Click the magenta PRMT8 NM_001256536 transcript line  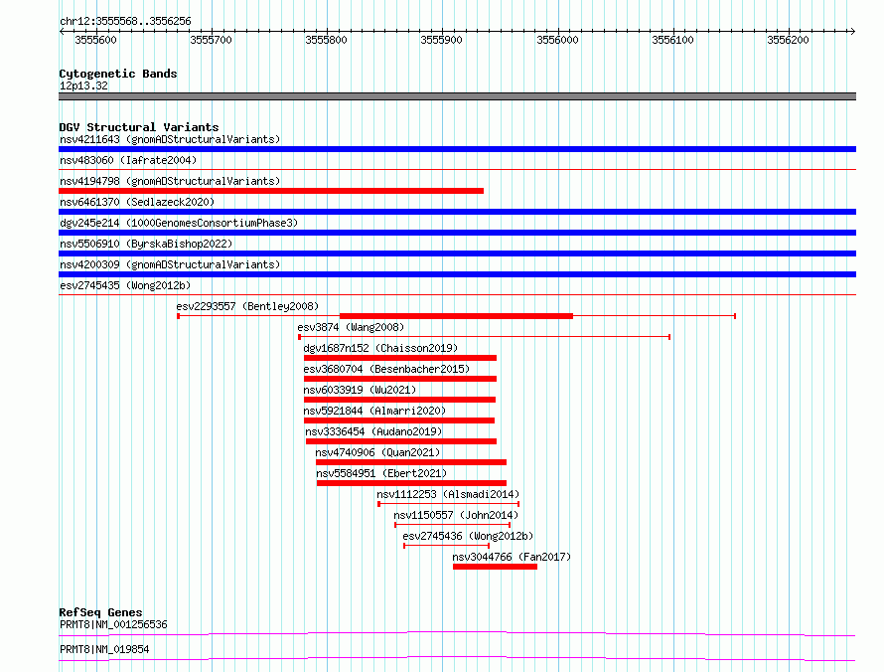(457, 633)
